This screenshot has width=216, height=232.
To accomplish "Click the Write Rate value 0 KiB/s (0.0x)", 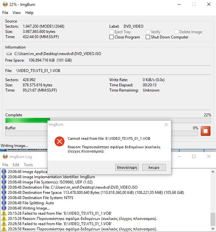I will (154, 80).
